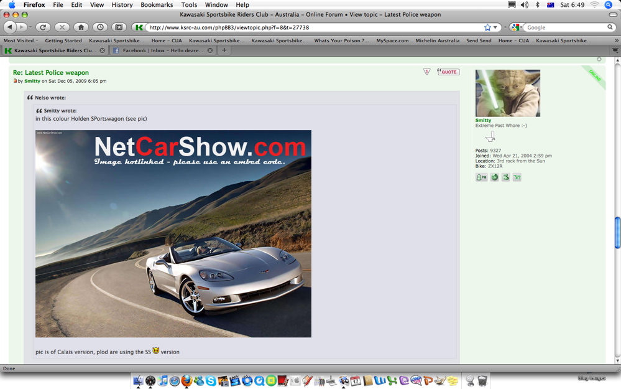Click the vertical scrollbar thumb
Viewport: 621px width, 389px height.
(x=617, y=232)
